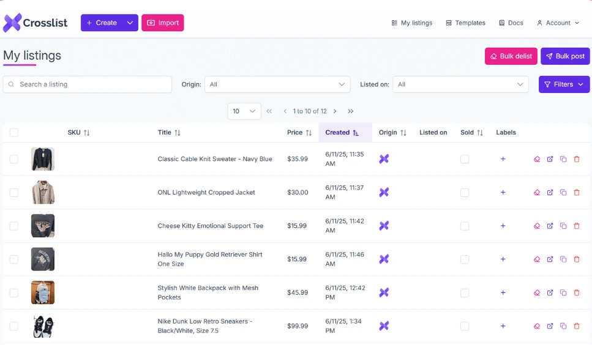This screenshot has width=592, height=345.
Task: Go to next page of listings
Action: tap(335, 111)
